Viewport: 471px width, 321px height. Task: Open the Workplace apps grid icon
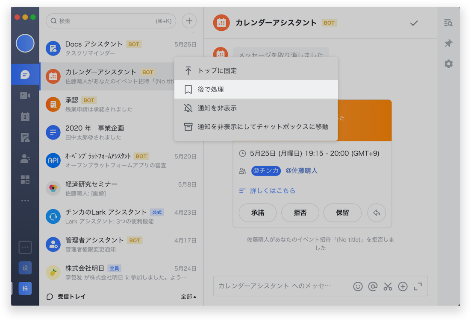pyautogui.click(x=25, y=180)
